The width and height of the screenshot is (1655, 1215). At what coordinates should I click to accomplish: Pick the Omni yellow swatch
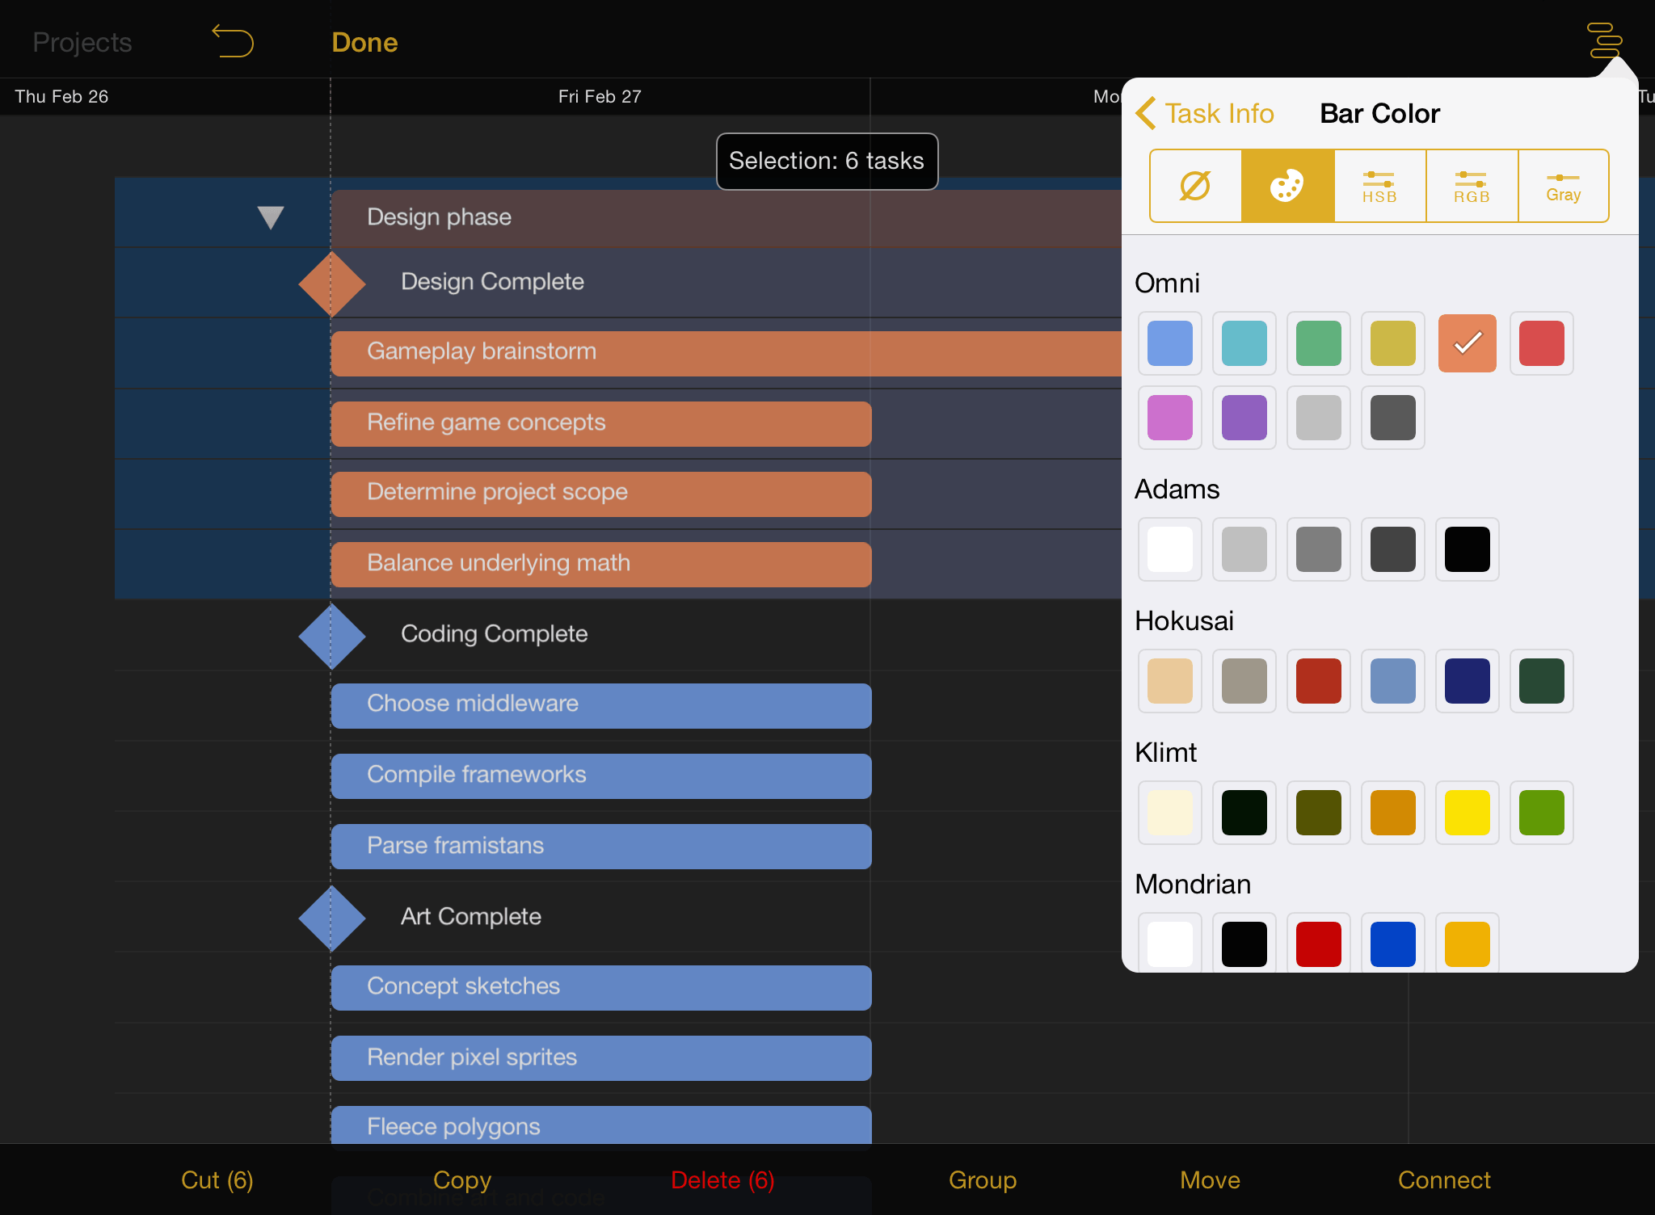[1393, 343]
